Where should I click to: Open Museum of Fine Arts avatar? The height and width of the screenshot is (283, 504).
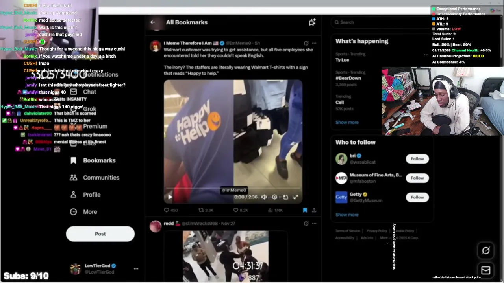click(341, 178)
